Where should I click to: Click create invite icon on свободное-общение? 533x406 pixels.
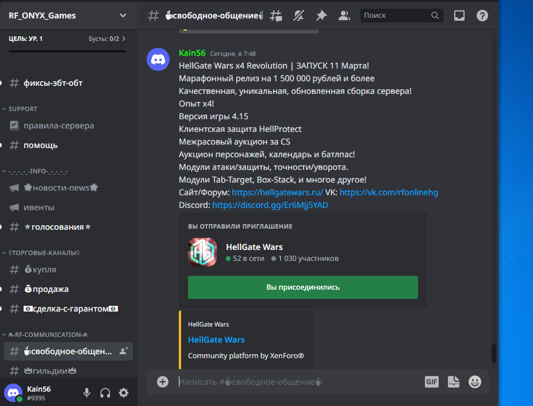124,351
